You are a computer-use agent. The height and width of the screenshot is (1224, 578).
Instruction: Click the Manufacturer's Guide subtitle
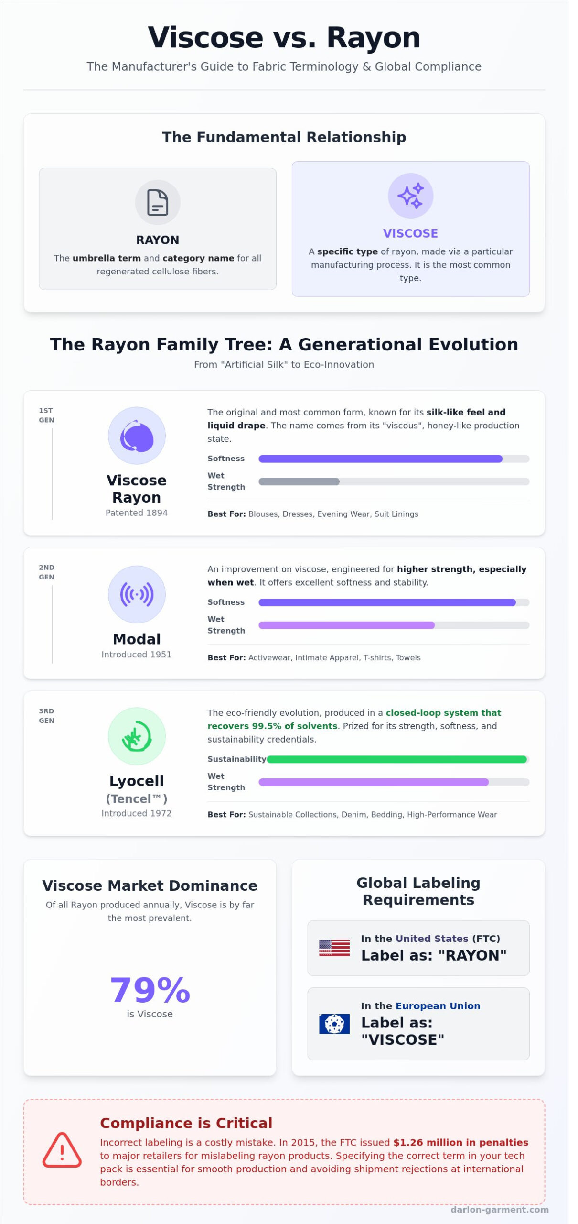tap(284, 66)
